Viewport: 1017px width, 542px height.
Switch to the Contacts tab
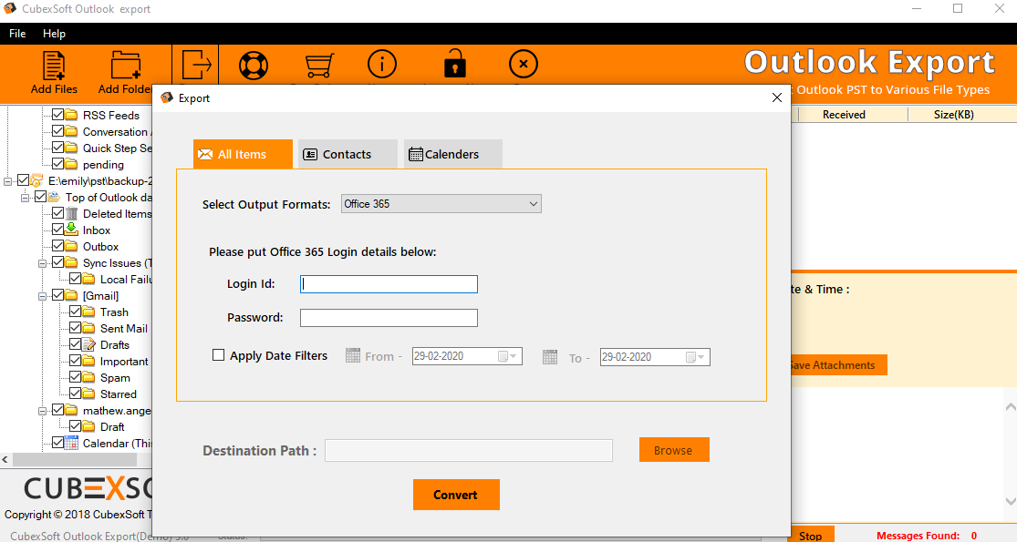[x=346, y=154]
